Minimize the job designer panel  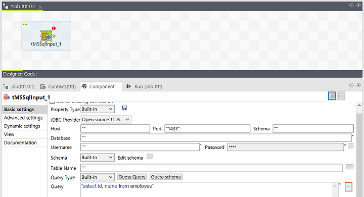(351, 5)
